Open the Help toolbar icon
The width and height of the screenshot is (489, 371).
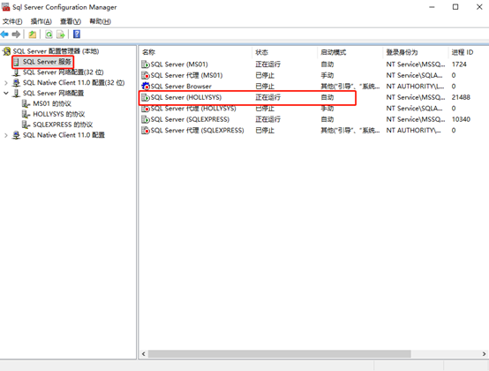click(x=77, y=34)
